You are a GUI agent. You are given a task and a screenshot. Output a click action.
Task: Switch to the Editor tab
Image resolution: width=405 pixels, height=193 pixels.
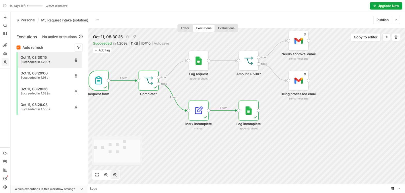185,28
